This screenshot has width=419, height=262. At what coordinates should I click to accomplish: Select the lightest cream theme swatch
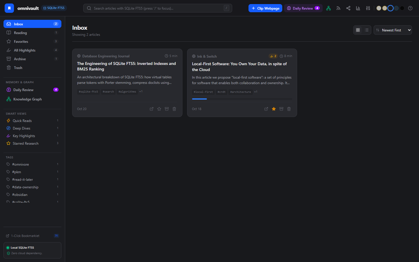[x=379, y=8]
